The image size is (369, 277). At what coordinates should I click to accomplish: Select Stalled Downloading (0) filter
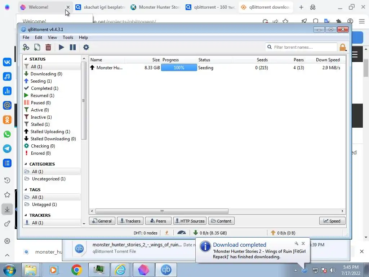tap(52, 139)
